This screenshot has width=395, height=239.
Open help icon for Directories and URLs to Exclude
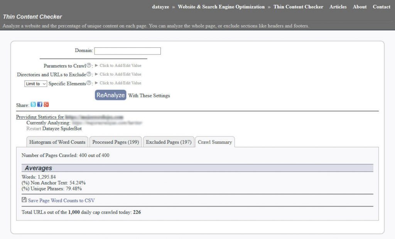(89, 74)
